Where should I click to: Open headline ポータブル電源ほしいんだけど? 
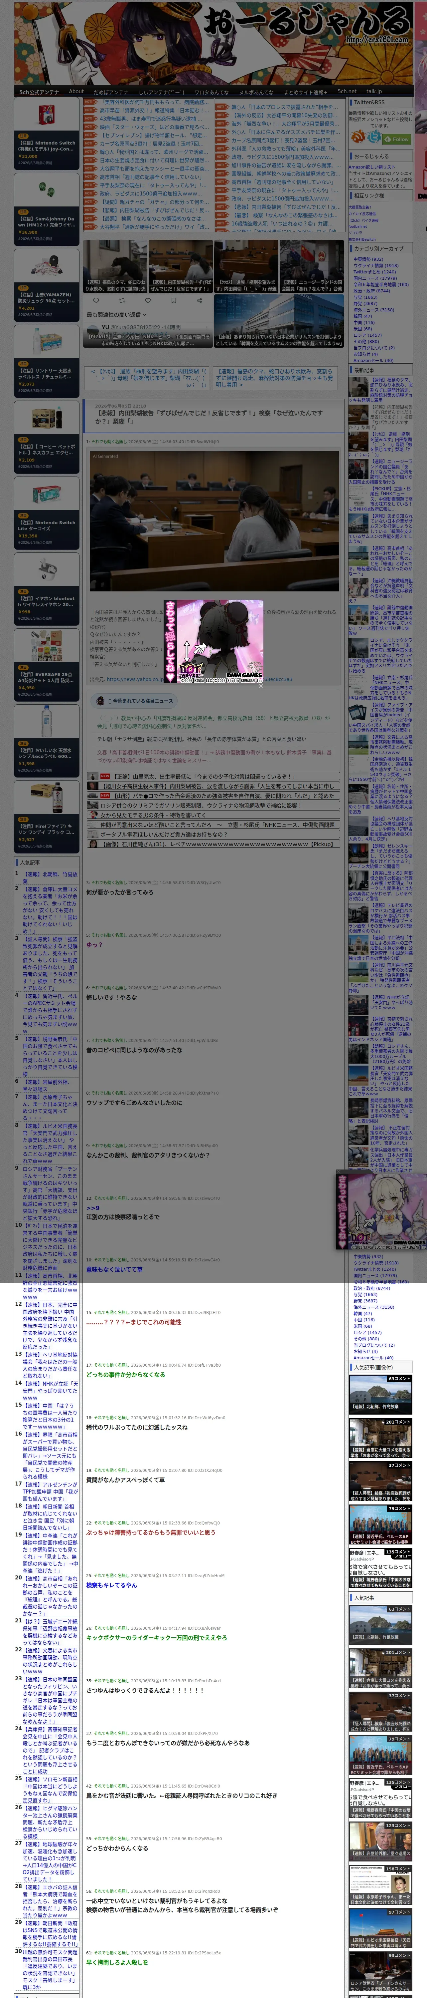click(164, 834)
